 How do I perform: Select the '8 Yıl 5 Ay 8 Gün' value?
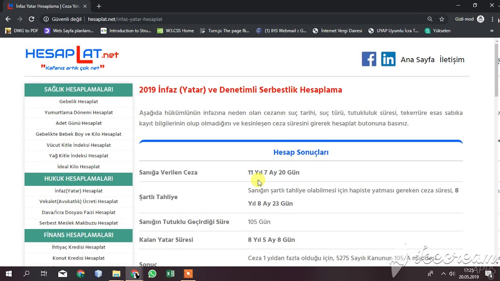271,240
